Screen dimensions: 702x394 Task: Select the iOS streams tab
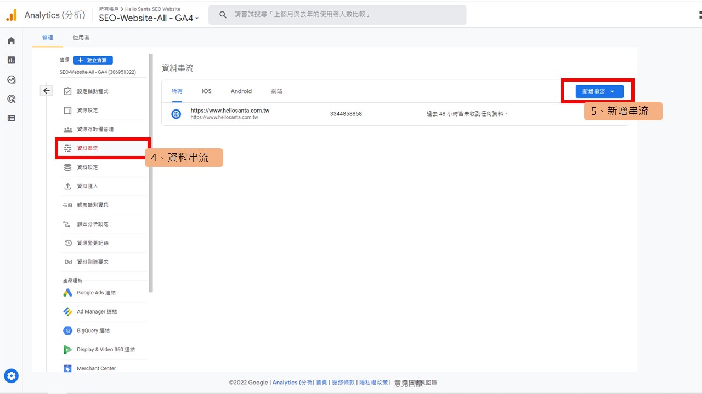coord(206,91)
